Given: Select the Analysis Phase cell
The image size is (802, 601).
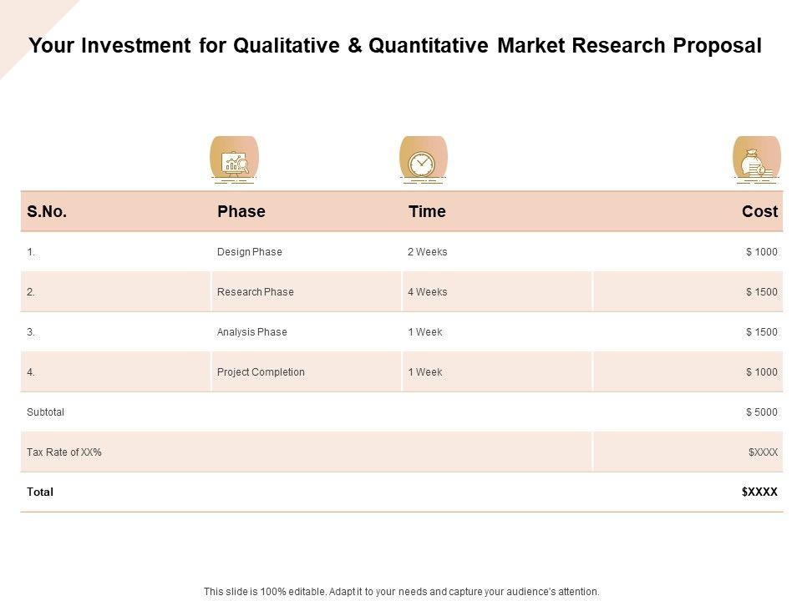Looking at the screenshot, I should pos(252,332).
